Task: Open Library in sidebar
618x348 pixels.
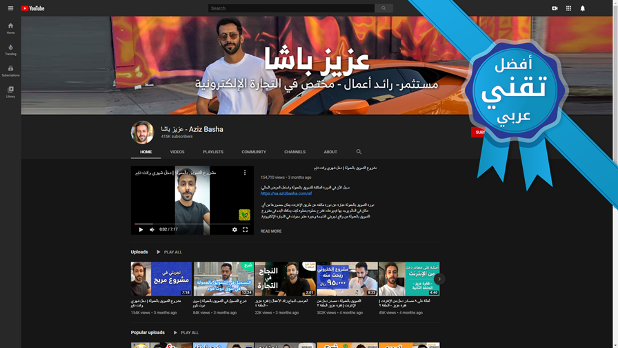Action: click(x=10, y=93)
